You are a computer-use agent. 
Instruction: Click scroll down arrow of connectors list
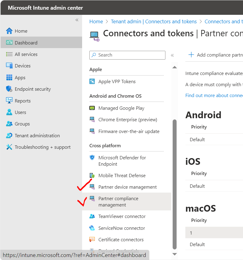pyautogui.click(x=175, y=254)
